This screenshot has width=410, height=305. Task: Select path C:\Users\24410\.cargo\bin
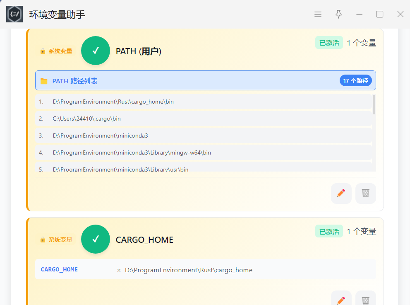pos(204,119)
